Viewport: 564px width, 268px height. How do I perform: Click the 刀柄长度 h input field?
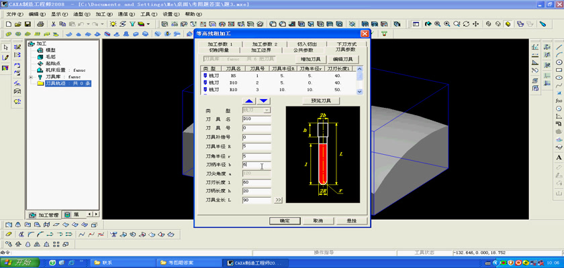tap(256, 191)
